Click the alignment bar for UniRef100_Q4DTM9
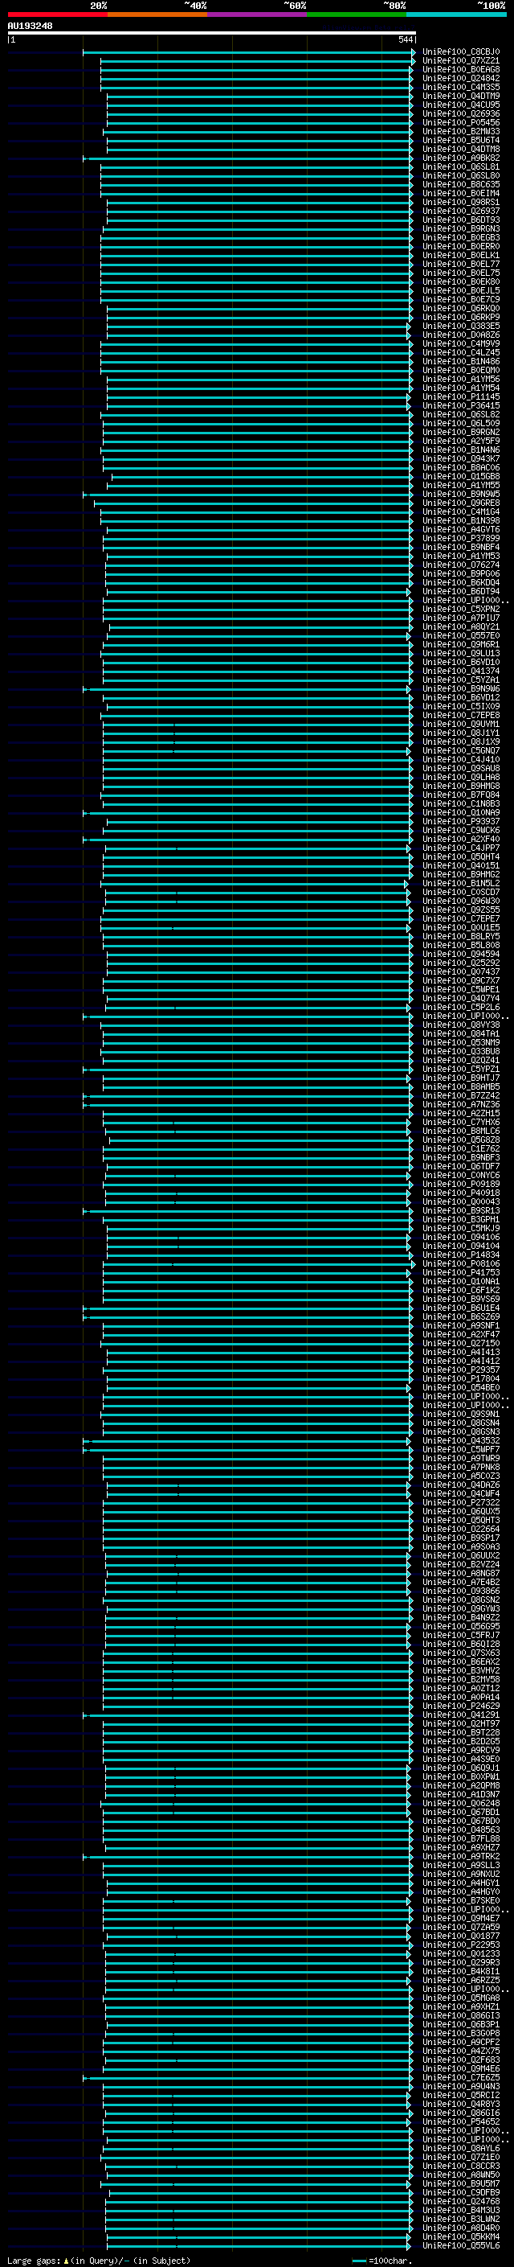This screenshot has width=514, height=2267. (259, 96)
